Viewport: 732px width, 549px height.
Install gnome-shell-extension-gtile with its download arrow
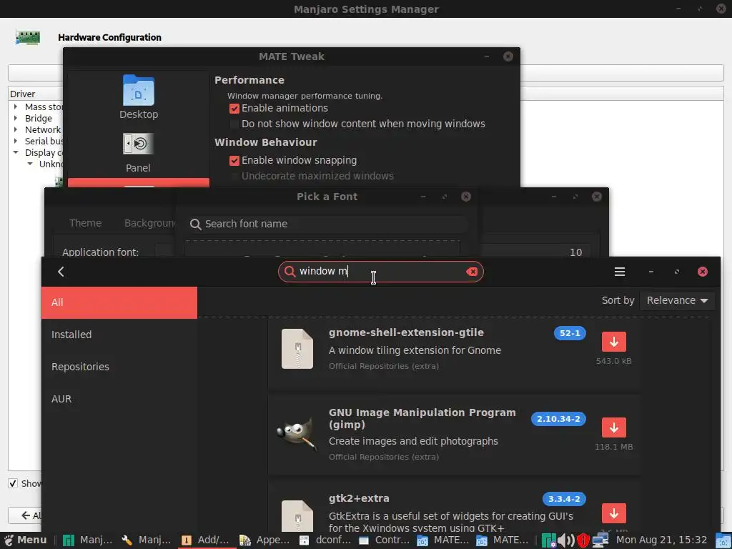(614, 342)
